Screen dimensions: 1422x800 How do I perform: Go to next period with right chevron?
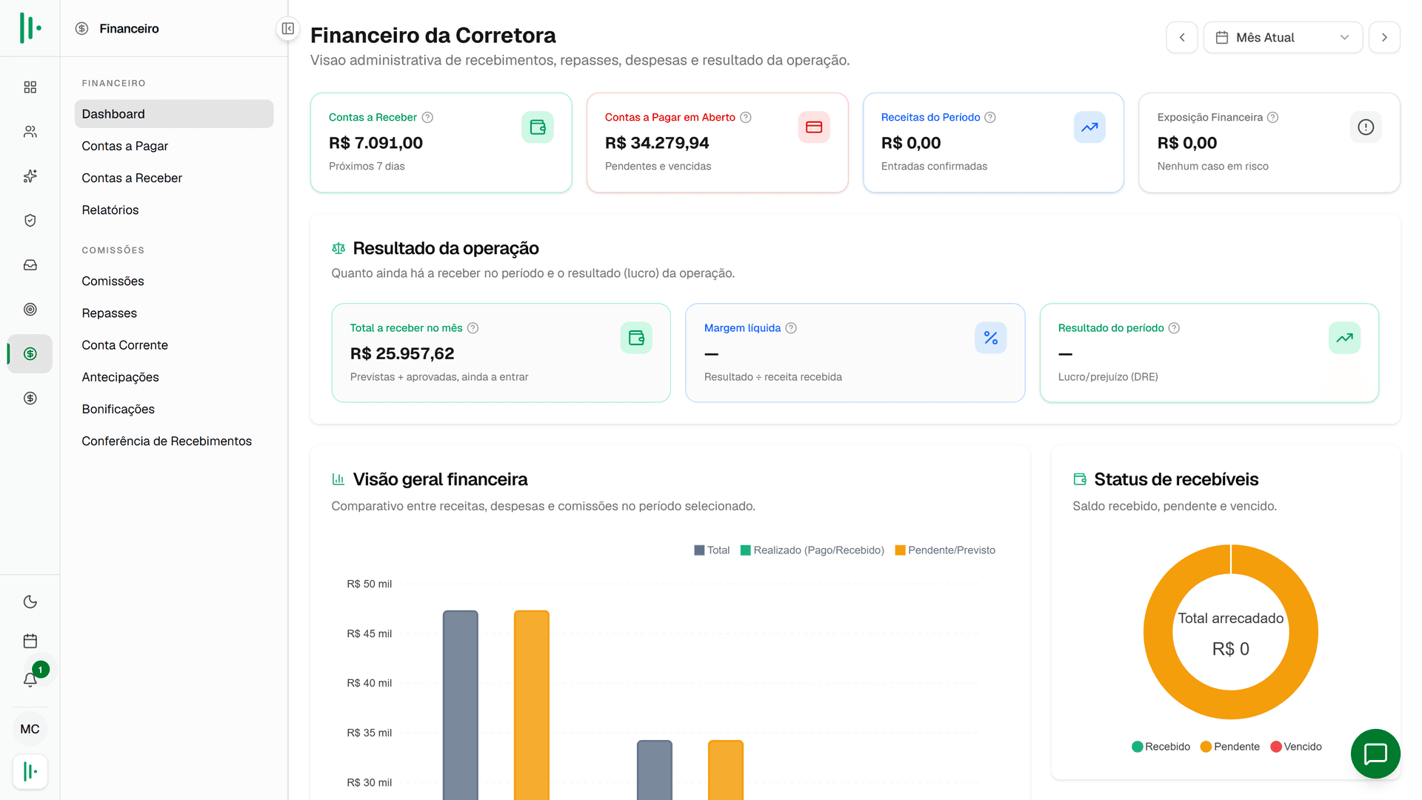(x=1384, y=37)
